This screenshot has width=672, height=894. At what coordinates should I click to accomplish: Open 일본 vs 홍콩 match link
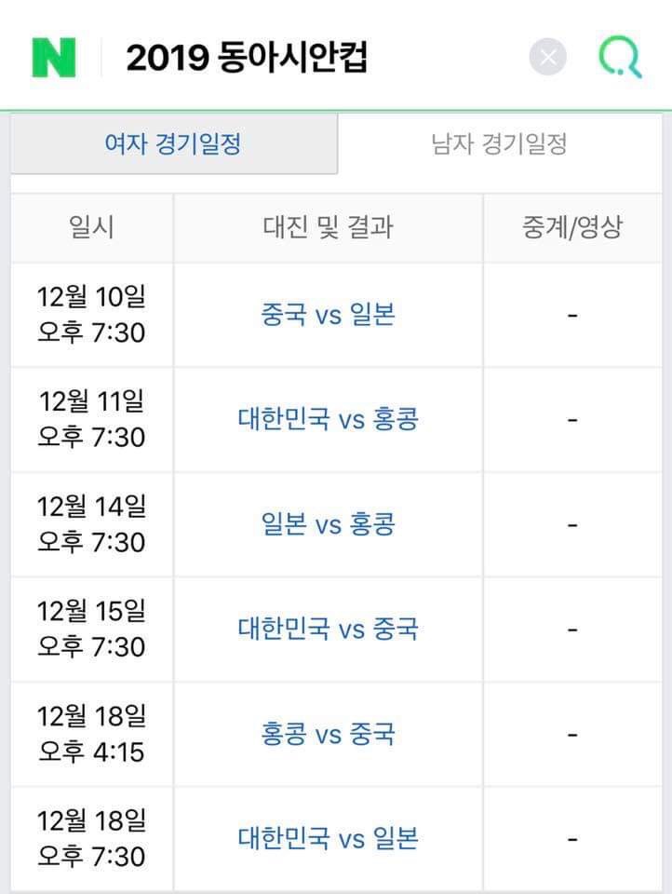click(328, 524)
